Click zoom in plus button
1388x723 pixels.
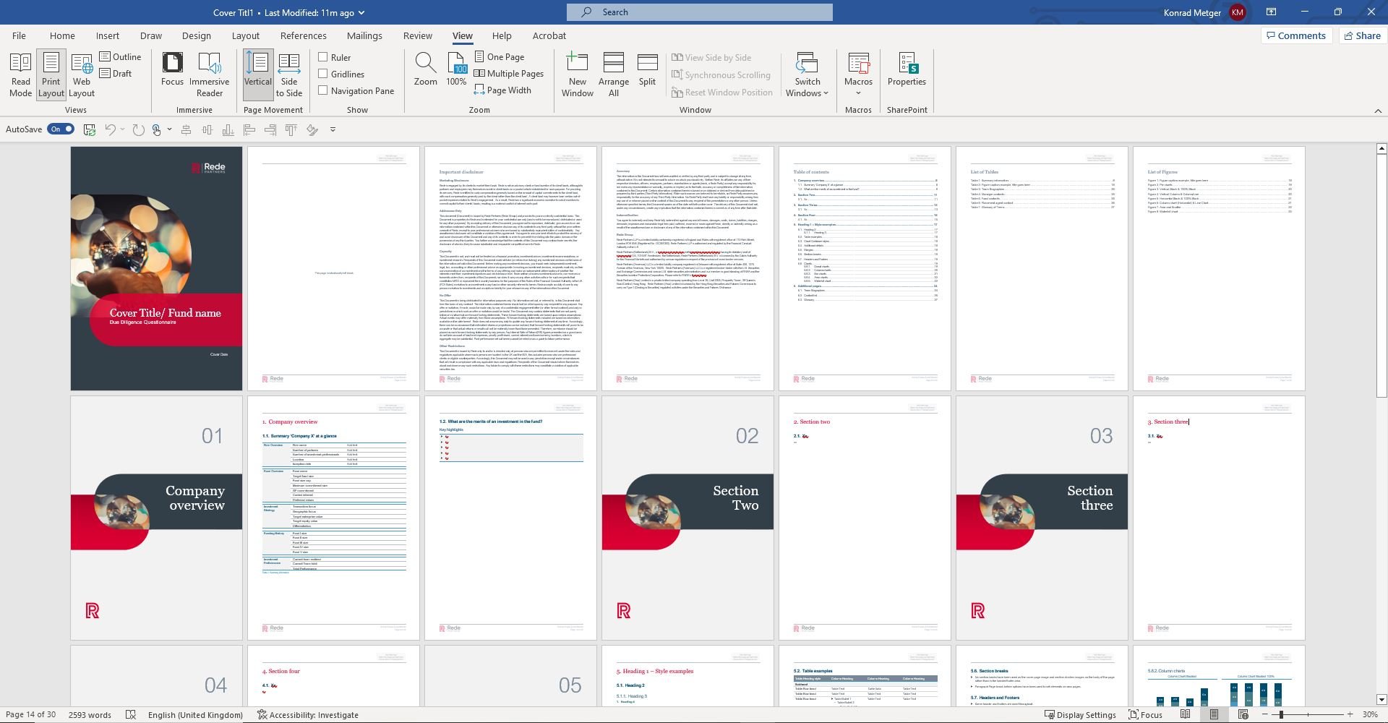[x=1350, y=714]
